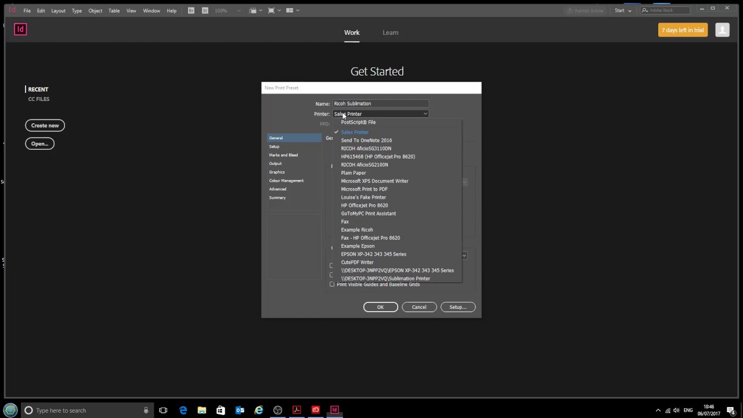This screenshot has height=418, width=743.
Task: Open the Object menu
Action: tap(95, 10)
